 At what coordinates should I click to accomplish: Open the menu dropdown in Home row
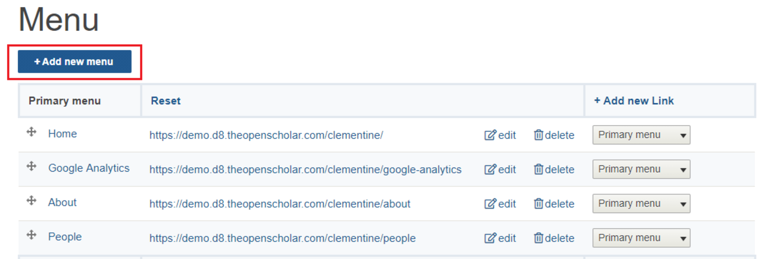(x=641, y=135)
